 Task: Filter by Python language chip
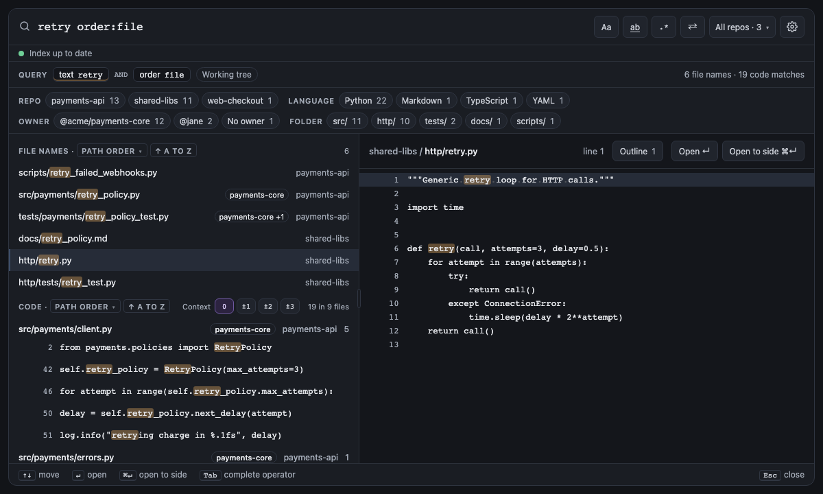366,101
